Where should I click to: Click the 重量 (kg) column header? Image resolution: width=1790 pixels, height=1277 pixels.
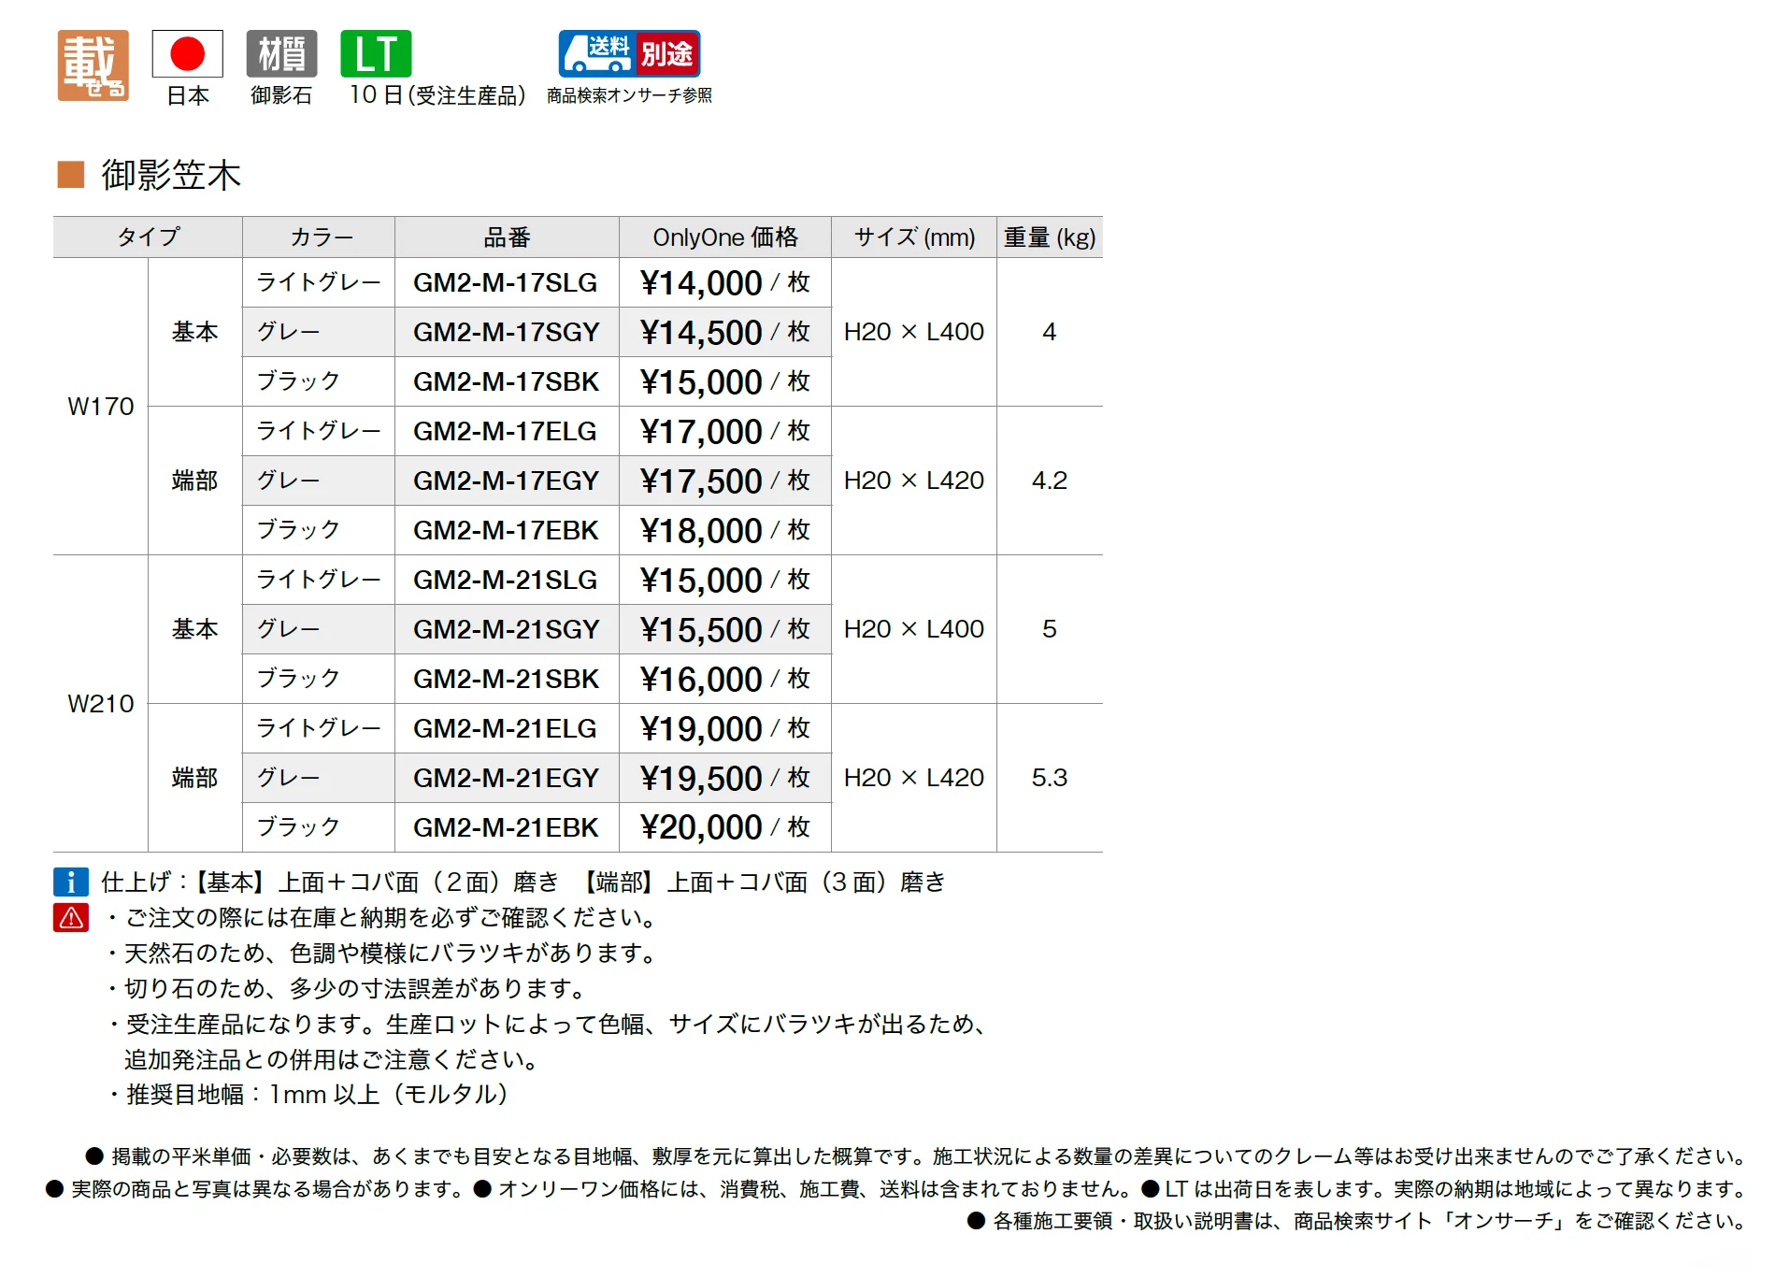click(x=1050, y=237)
